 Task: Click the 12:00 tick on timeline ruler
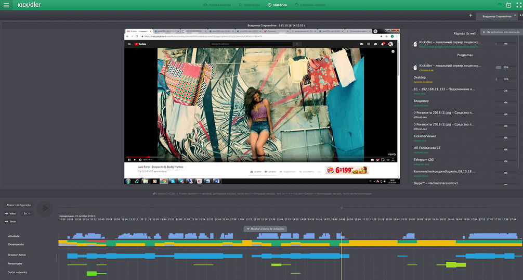point(179,219)
